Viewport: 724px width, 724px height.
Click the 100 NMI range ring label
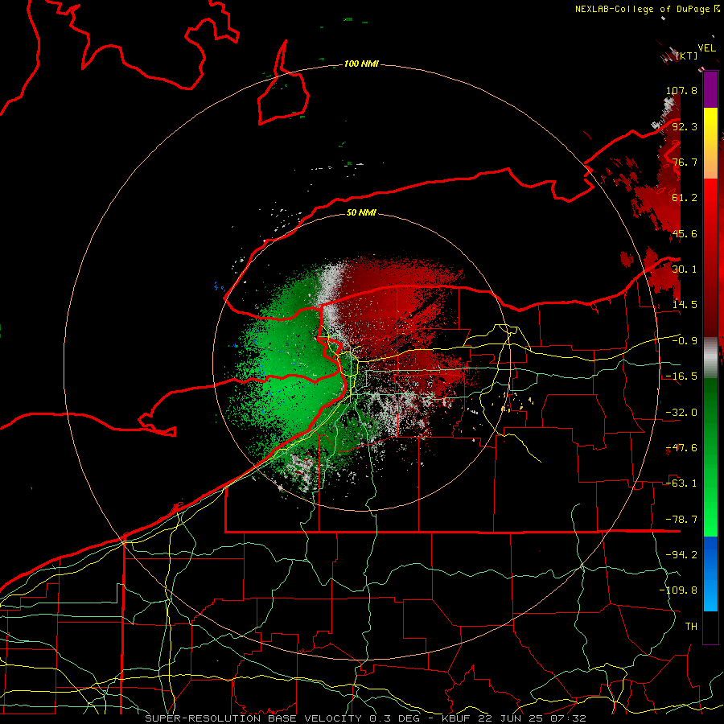(361, 64)
